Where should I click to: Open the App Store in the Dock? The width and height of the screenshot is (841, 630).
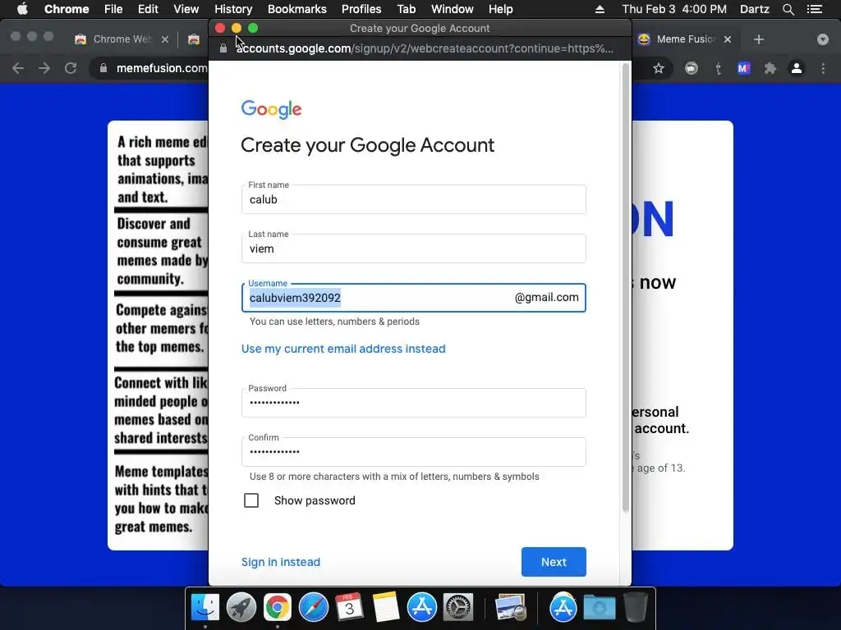[421, 607]
